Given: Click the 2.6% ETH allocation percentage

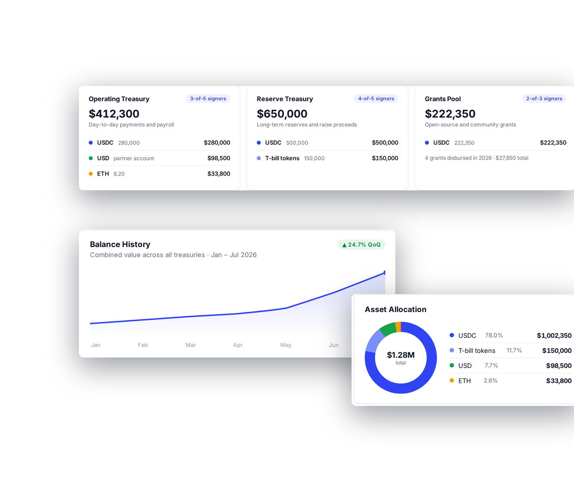Looking at the screenshot, I should point(490,380).
